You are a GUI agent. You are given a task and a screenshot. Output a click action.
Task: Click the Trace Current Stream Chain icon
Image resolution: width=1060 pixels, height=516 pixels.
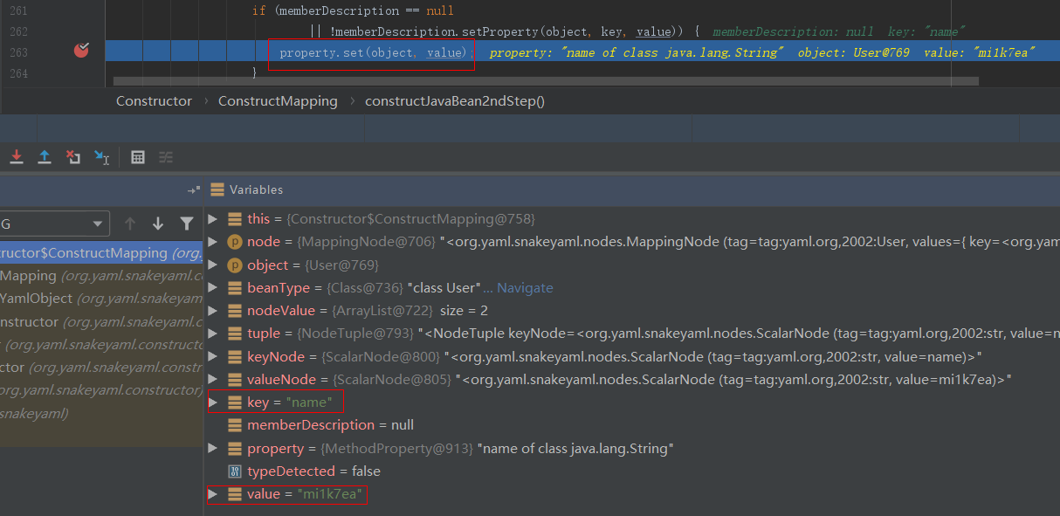pyautogui.click(x=166, y=157)
